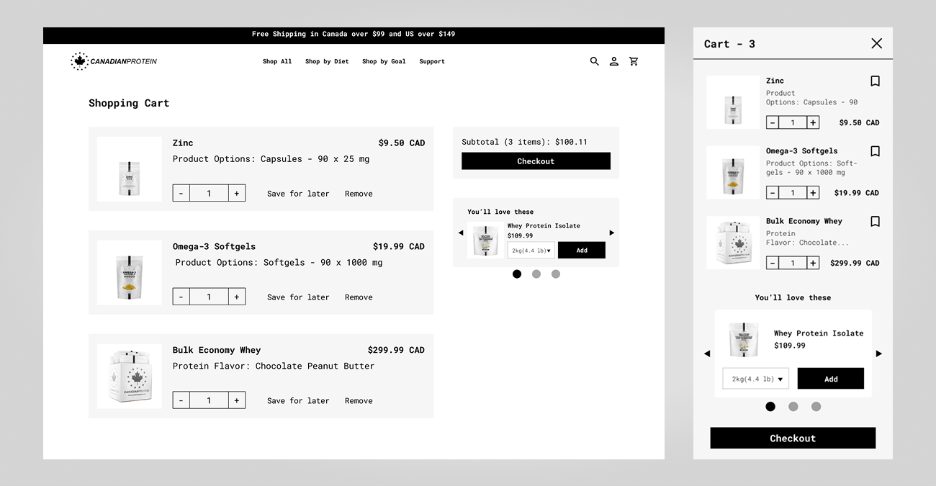Increase Omega-3 Softgels quantity on Shopping Cart page
936x486 pixels.
point(237,297)
